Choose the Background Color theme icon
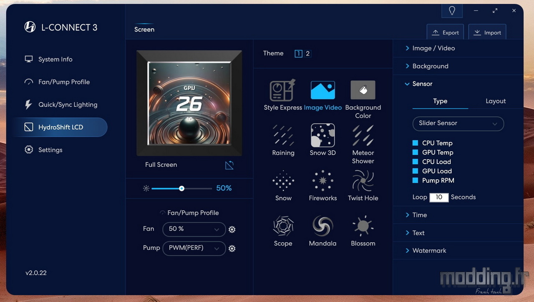Screen dimensions: 534x302 (363, 90)
